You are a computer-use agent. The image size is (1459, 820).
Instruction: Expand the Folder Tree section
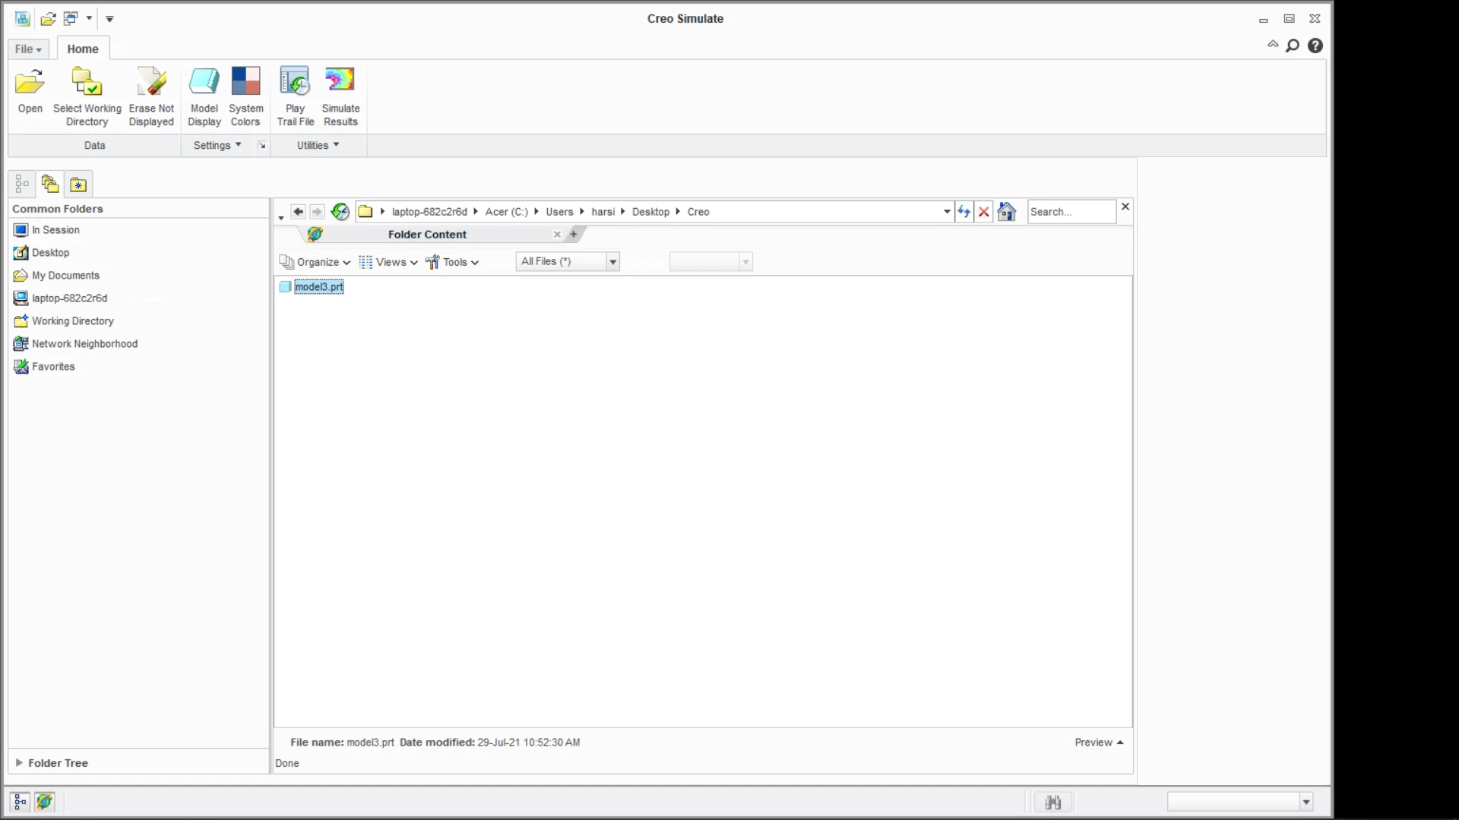click(19, 763)
